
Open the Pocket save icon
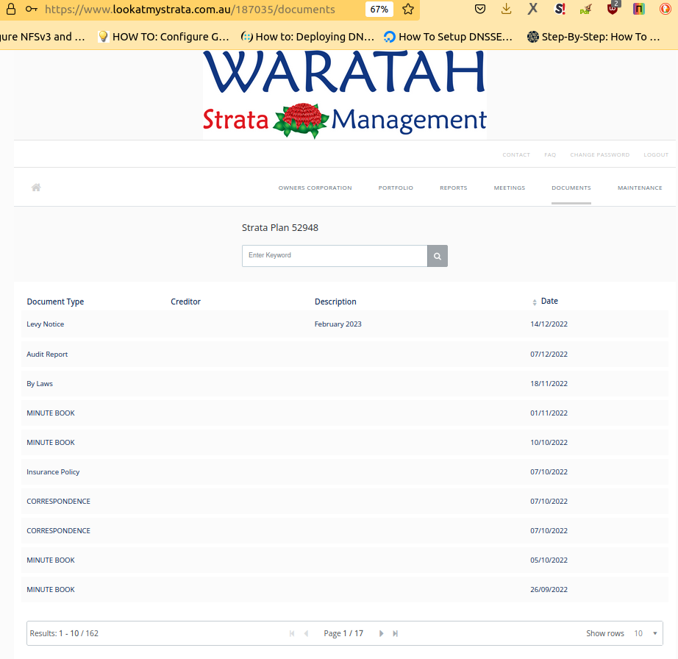[x=480, y=9]
